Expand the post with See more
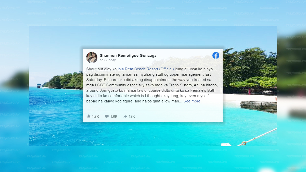 pyautogui.click(x=192, y=101)
